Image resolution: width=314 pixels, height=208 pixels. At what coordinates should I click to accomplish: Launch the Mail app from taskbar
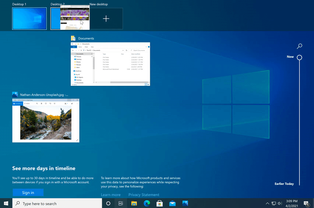tap(172, 203)
